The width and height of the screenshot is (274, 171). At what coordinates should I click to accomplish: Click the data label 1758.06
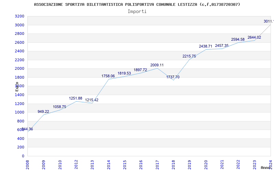tap(108, 76)
